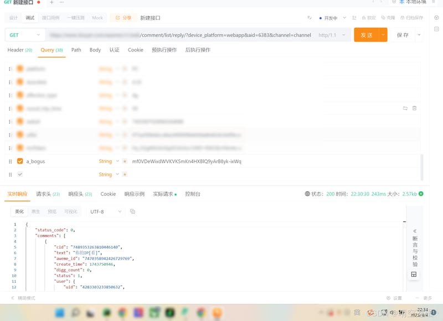Collapse the 断言与校验 panel with the double chevron

415,231
